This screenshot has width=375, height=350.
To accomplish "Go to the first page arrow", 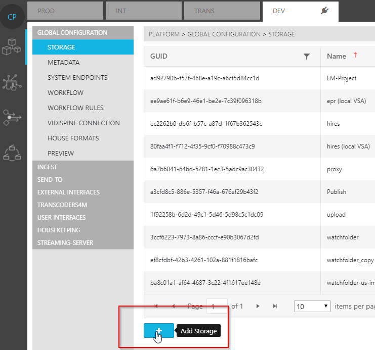I will pos(155,306).
